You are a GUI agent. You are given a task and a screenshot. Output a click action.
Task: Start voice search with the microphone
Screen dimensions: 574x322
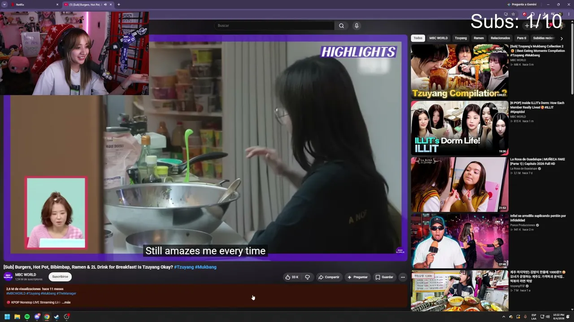coord(357,26)
